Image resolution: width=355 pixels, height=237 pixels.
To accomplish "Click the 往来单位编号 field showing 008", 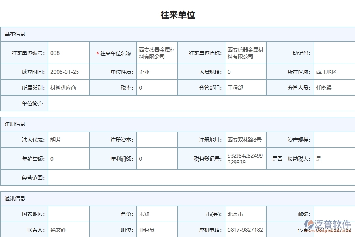I will (x=68, y=53).
